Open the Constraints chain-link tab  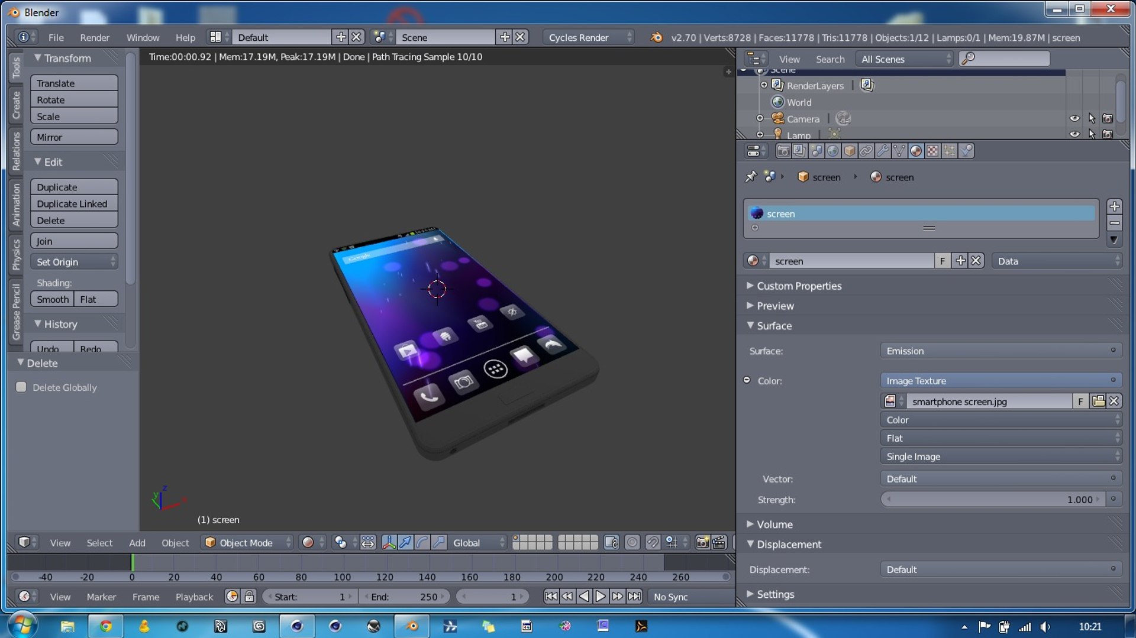click(x=866, y=151)
